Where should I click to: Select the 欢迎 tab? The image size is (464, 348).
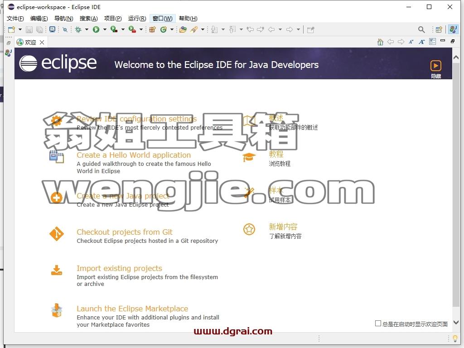30,42
